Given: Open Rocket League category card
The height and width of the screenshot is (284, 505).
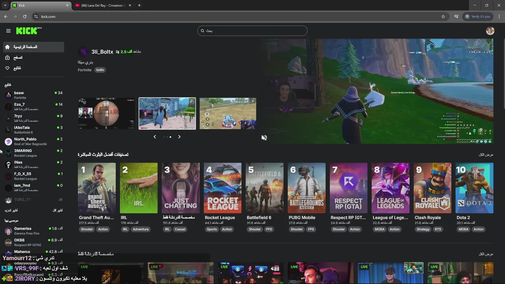Looking at the screenshot, I should 223,188.
